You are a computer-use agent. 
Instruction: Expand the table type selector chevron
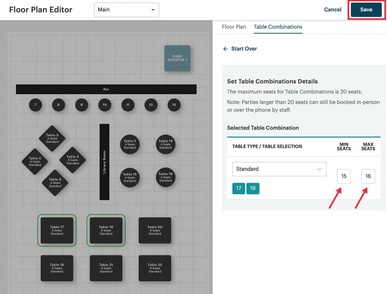coord(319,169)
